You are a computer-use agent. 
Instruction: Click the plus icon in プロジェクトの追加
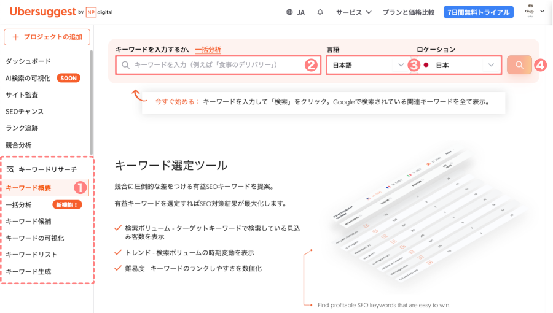[x=15, y=37]
